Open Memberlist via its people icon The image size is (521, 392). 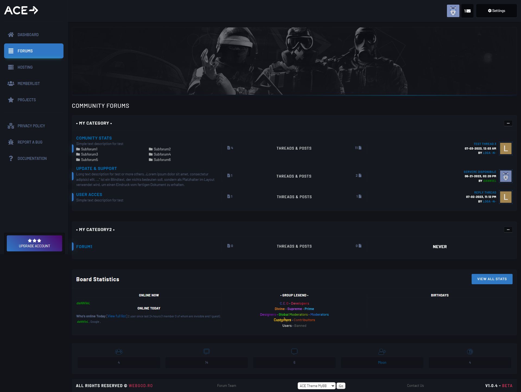11,84
